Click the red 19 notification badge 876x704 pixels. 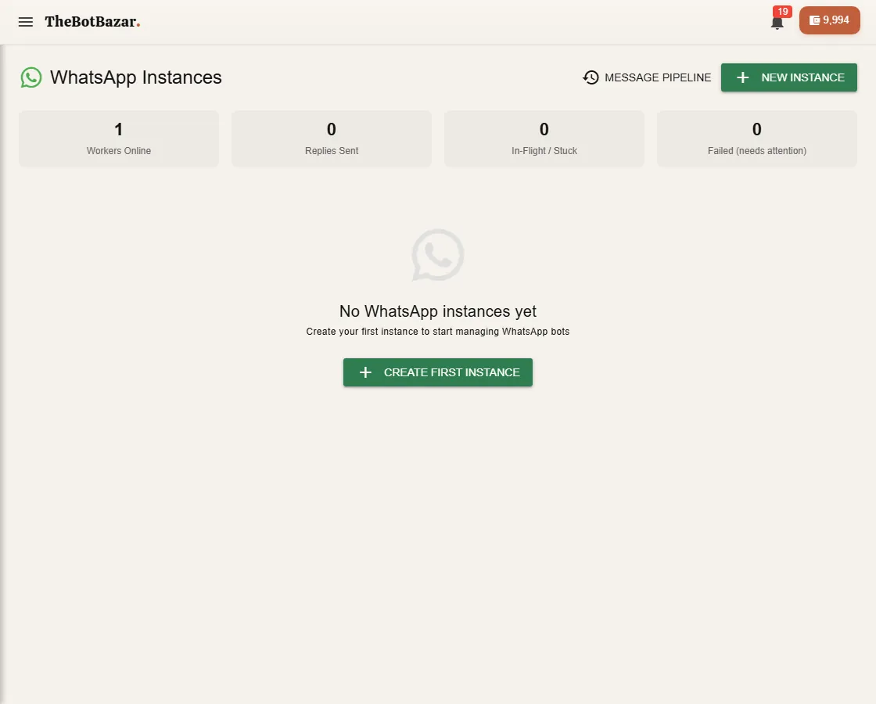782,12
